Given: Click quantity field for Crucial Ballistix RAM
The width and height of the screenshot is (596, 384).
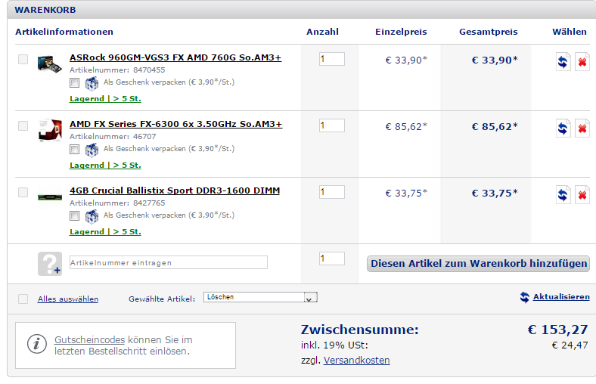Looking at the screenshot, I should [x=331, y=192].
